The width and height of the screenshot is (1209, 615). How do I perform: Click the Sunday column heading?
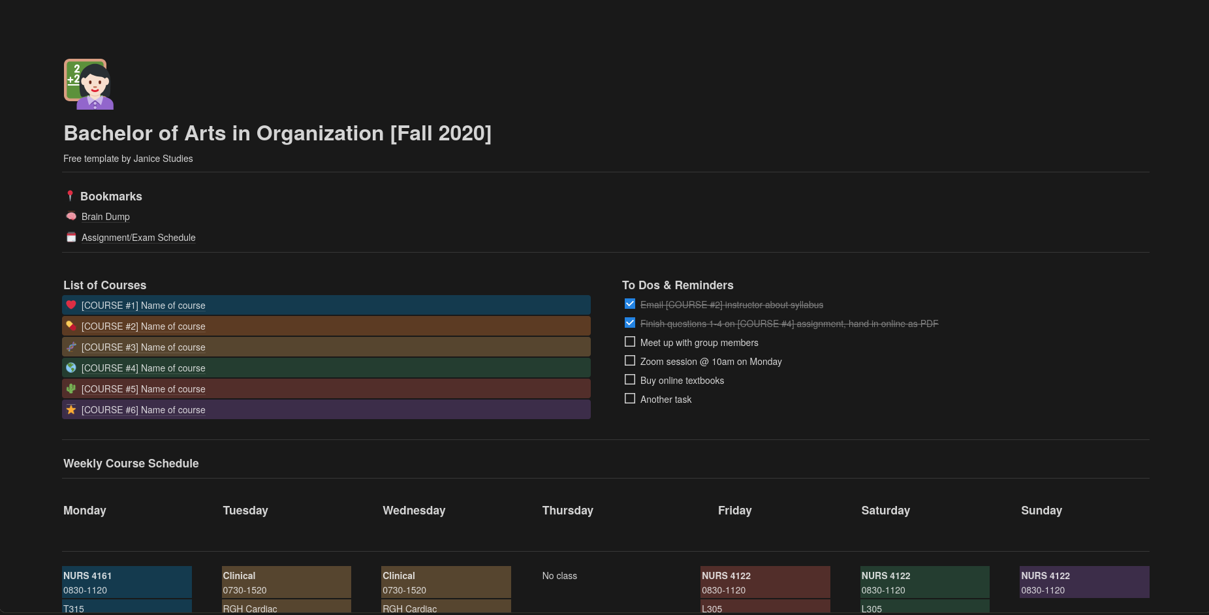click(1041, 511)
